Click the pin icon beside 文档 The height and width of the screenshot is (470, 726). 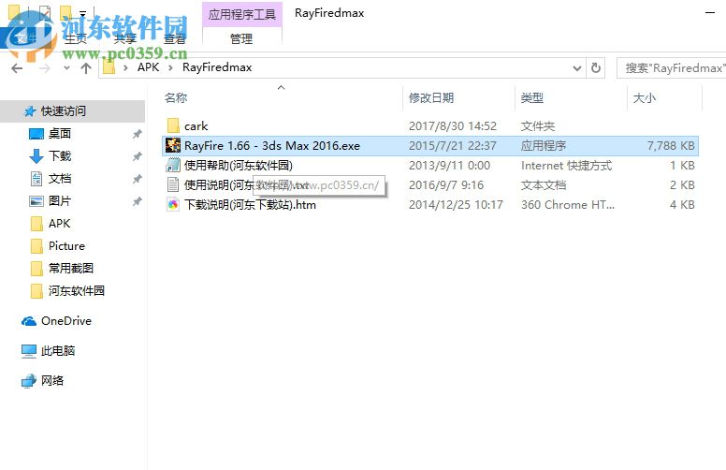(137, 179)
